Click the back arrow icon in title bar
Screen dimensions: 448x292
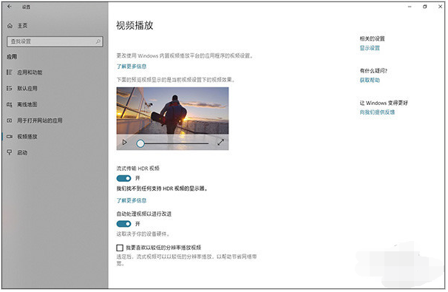click(x=10, y=7)
